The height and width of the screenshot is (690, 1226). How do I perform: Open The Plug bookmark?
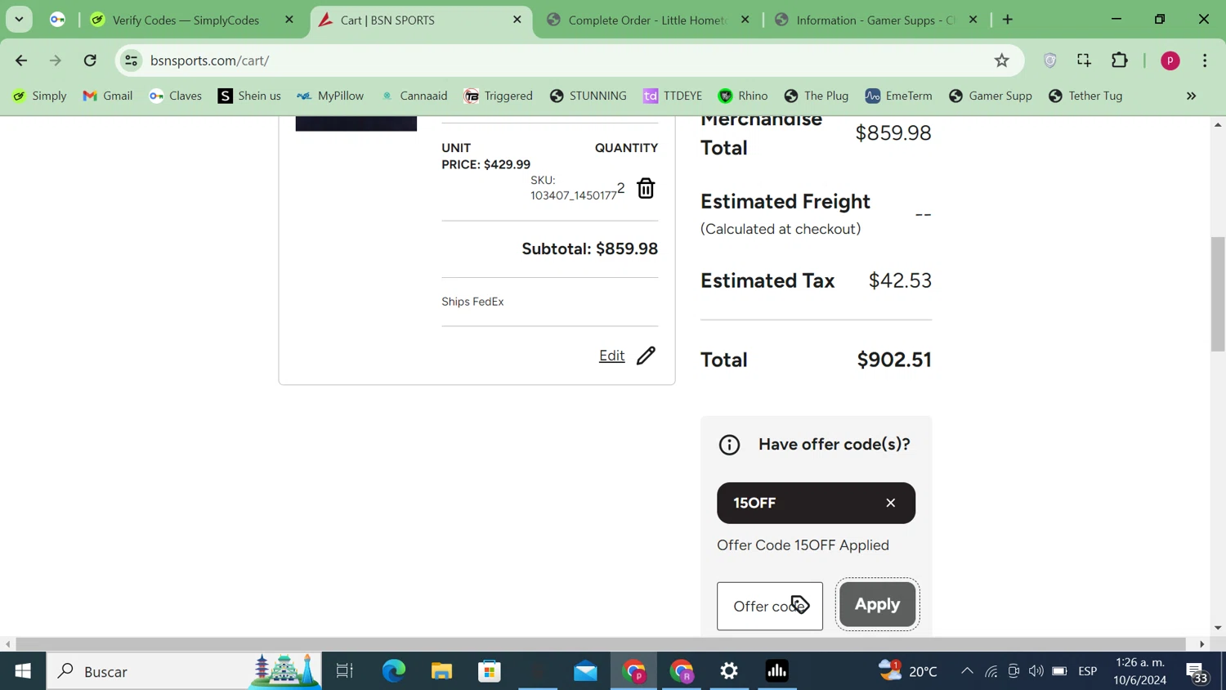817,96
